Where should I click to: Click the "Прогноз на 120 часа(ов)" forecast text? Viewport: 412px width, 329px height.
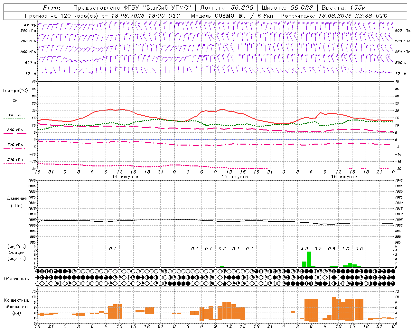coord(62,16)
